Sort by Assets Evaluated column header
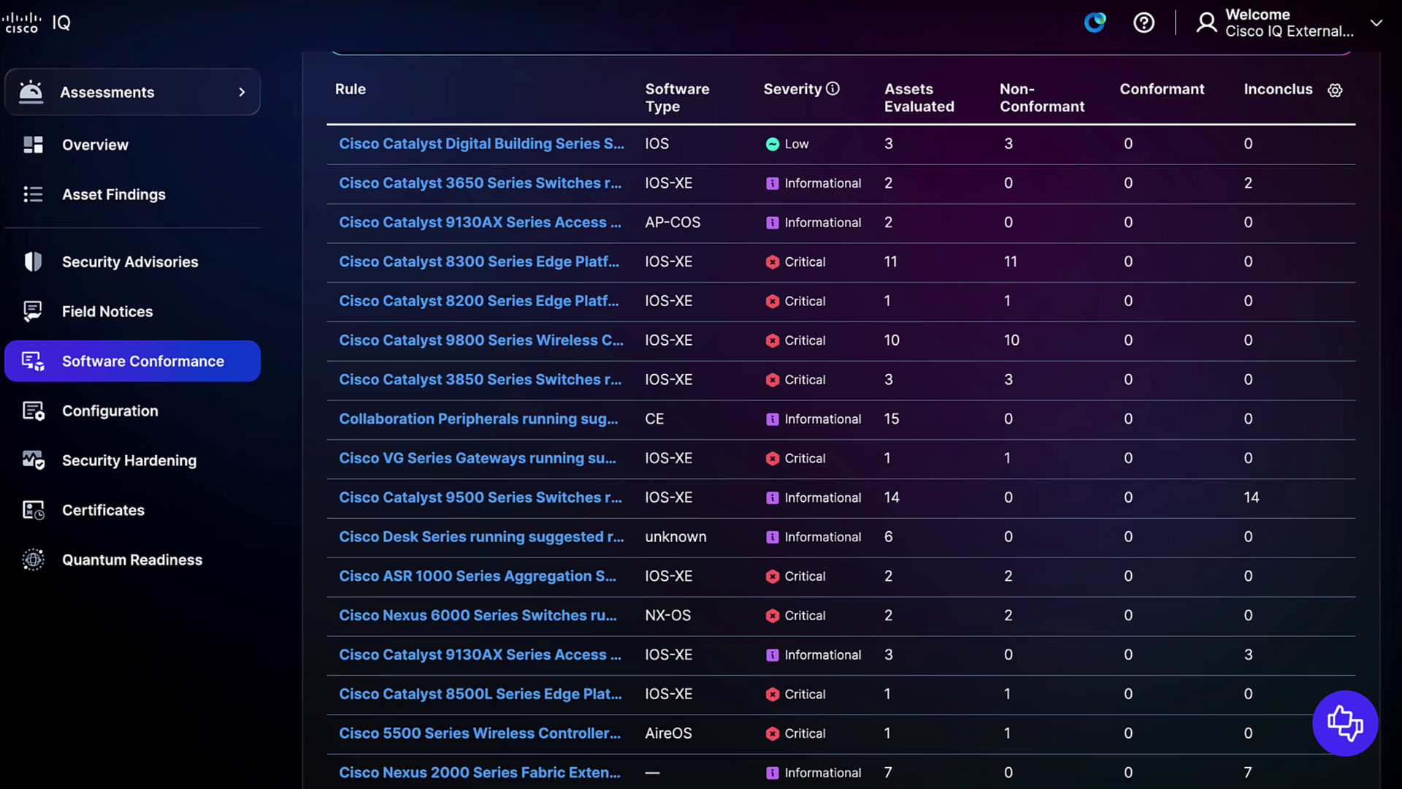 (x=919, y=98)
